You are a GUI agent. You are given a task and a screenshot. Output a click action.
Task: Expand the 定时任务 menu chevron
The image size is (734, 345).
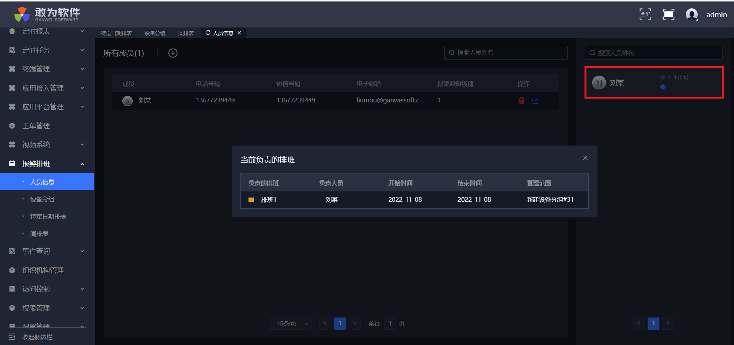(82, 50)
